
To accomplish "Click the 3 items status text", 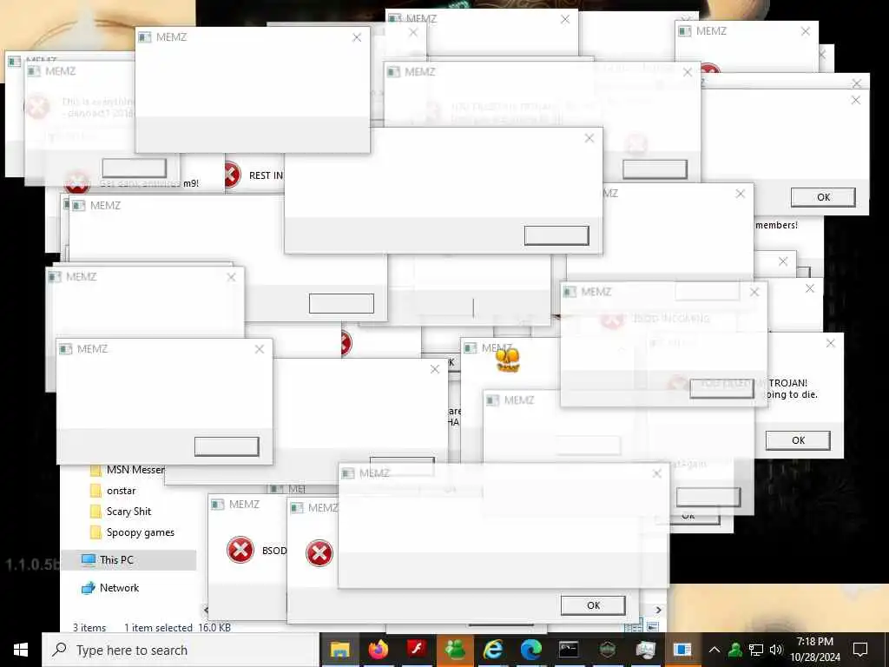I will (x=89, y=627).
